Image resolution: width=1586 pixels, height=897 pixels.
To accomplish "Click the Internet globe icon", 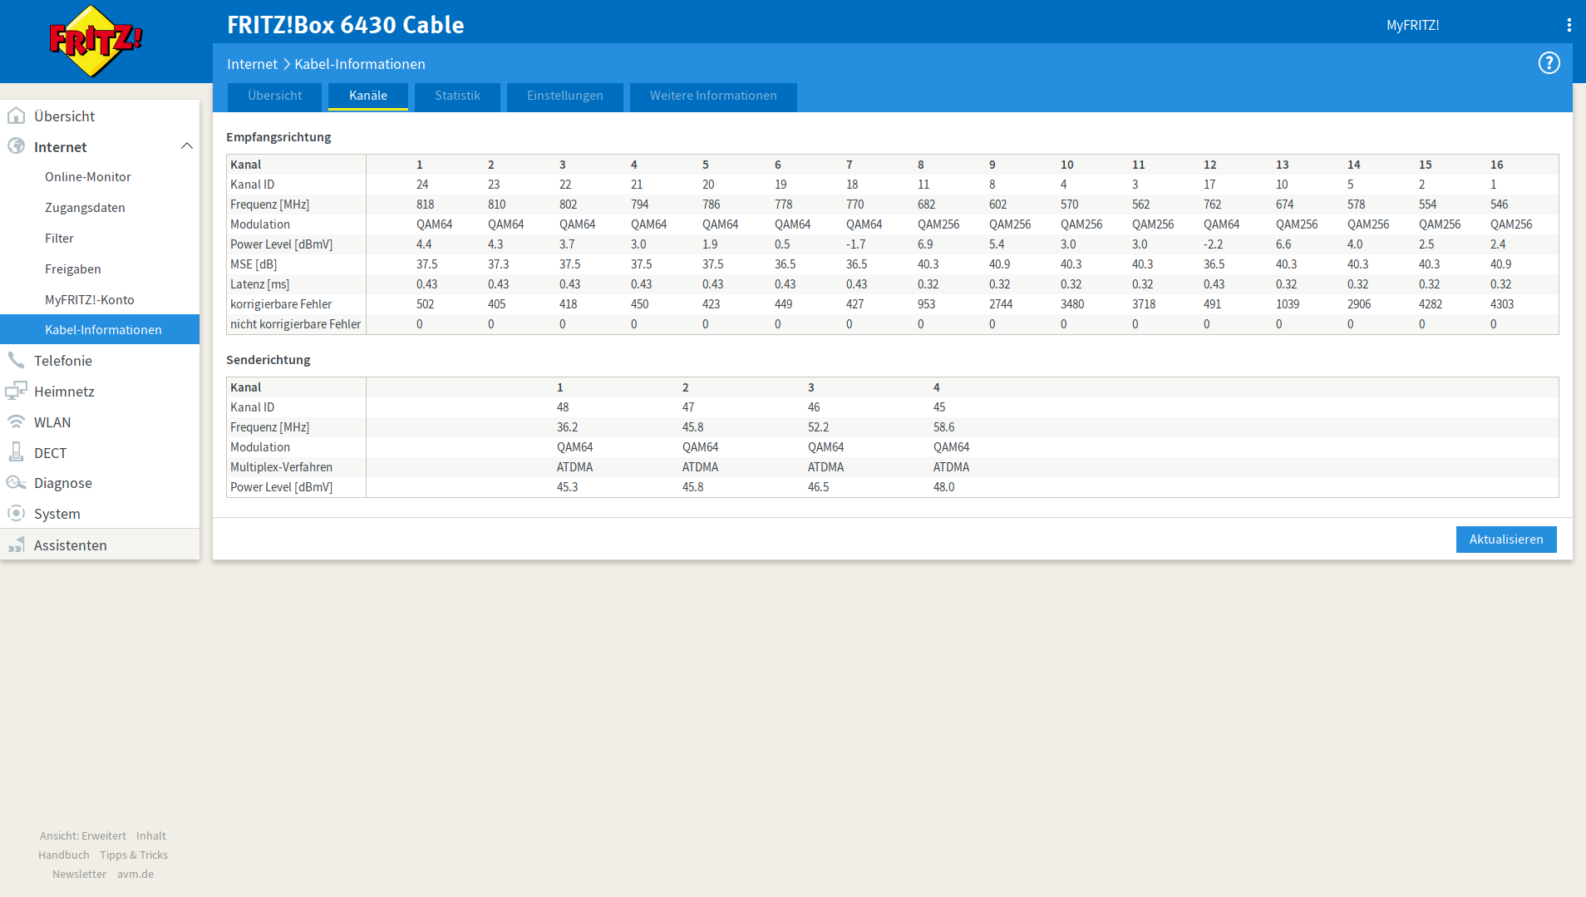I will tap(16, 146).
